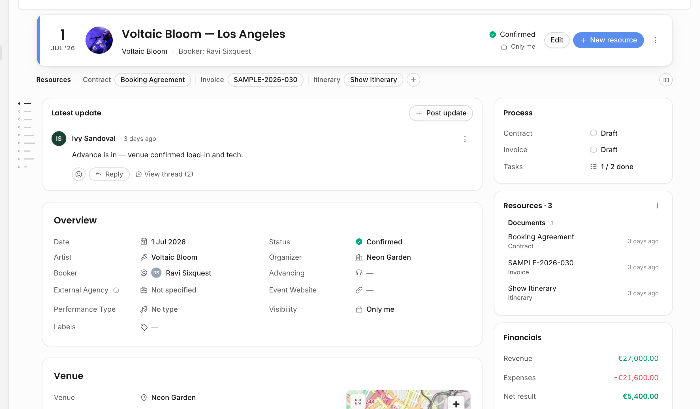Image resolution: width=700 pixels, height=409 pixels.
Task: Click the headset icon in Advancing row
Action: pyautogui.click(x=359, y=273)
